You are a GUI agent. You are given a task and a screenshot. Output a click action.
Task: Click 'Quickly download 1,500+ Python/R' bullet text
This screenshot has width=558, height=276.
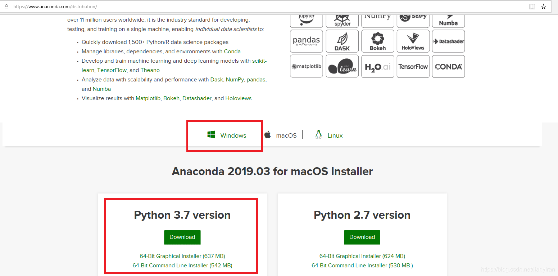[155, 42]
